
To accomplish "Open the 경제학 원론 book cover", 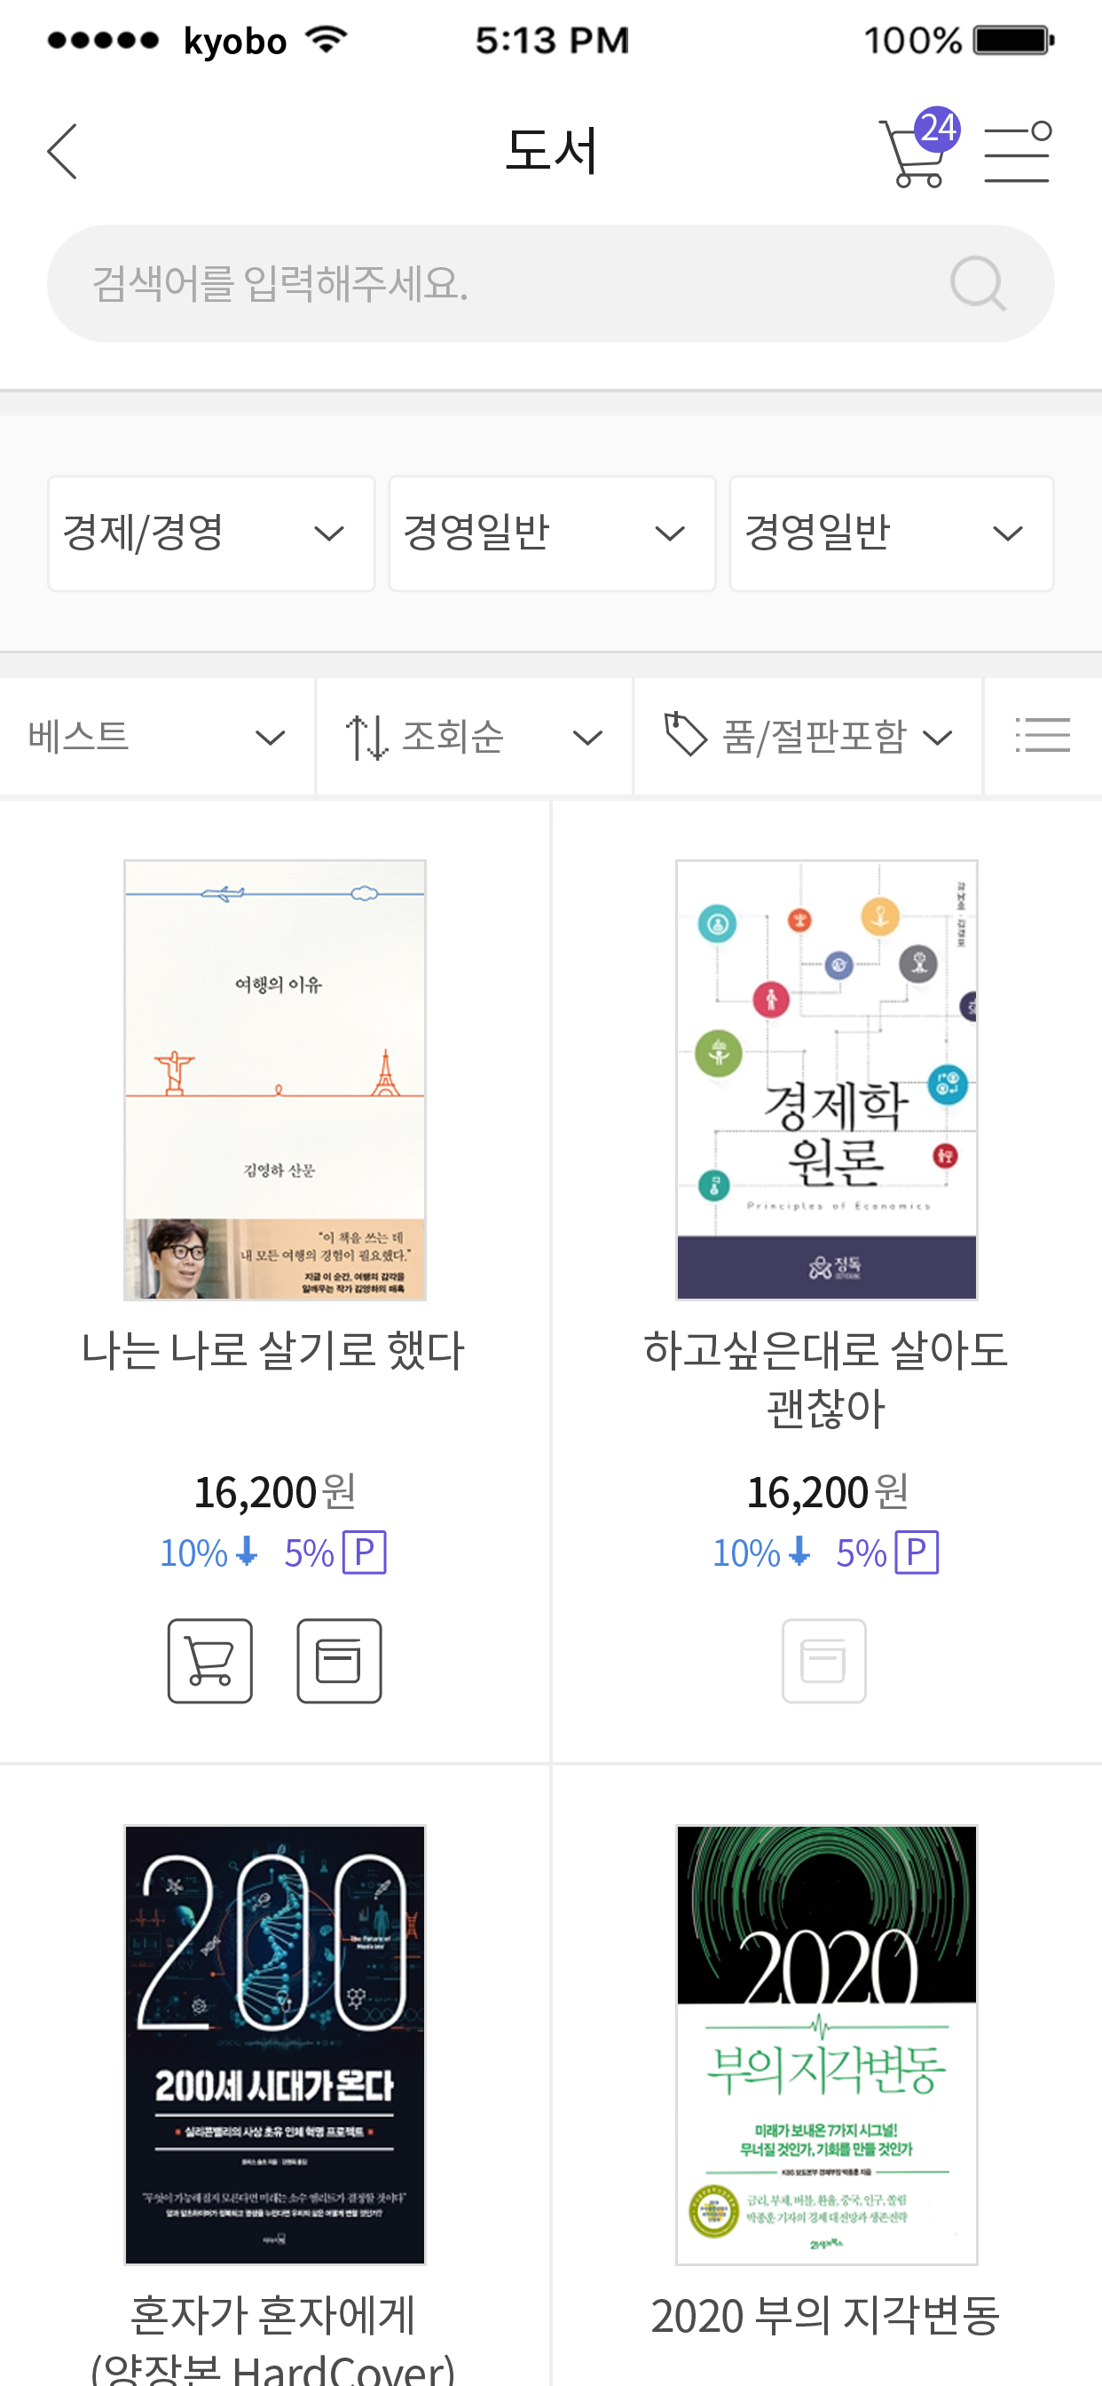I will point(826,1079).
